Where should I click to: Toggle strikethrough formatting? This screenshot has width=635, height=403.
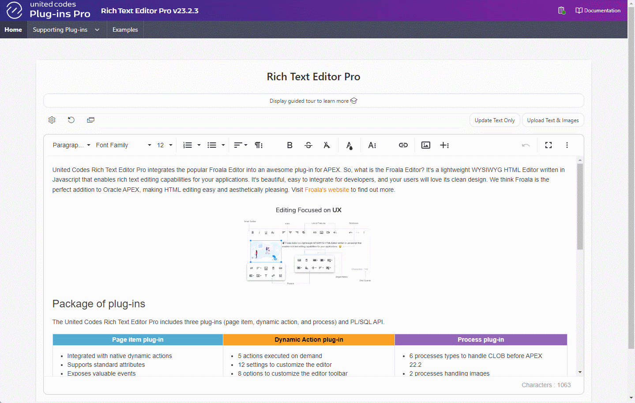tap(308, 145)
